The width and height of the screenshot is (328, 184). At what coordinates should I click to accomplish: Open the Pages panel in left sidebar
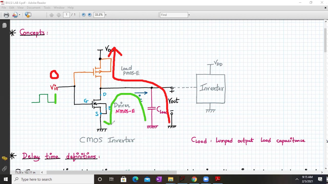[4, 25]
